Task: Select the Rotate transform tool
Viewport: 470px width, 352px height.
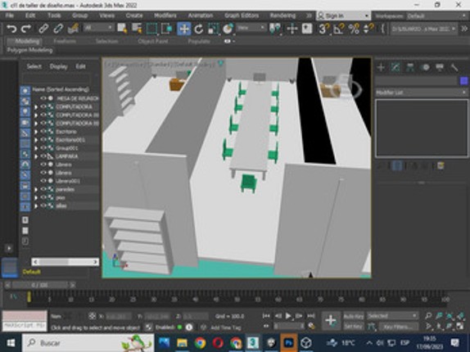Action: coord(198,29)
